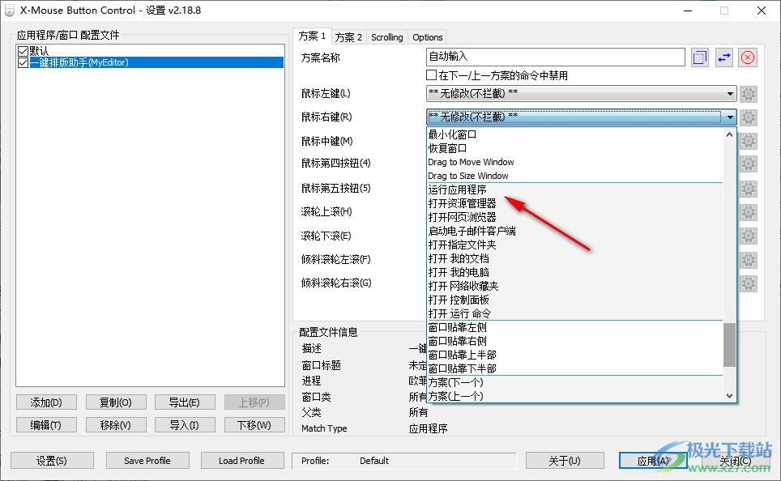Open 设置(S) settings button
This screenshot has height=481, width=781.
(52, 461)
